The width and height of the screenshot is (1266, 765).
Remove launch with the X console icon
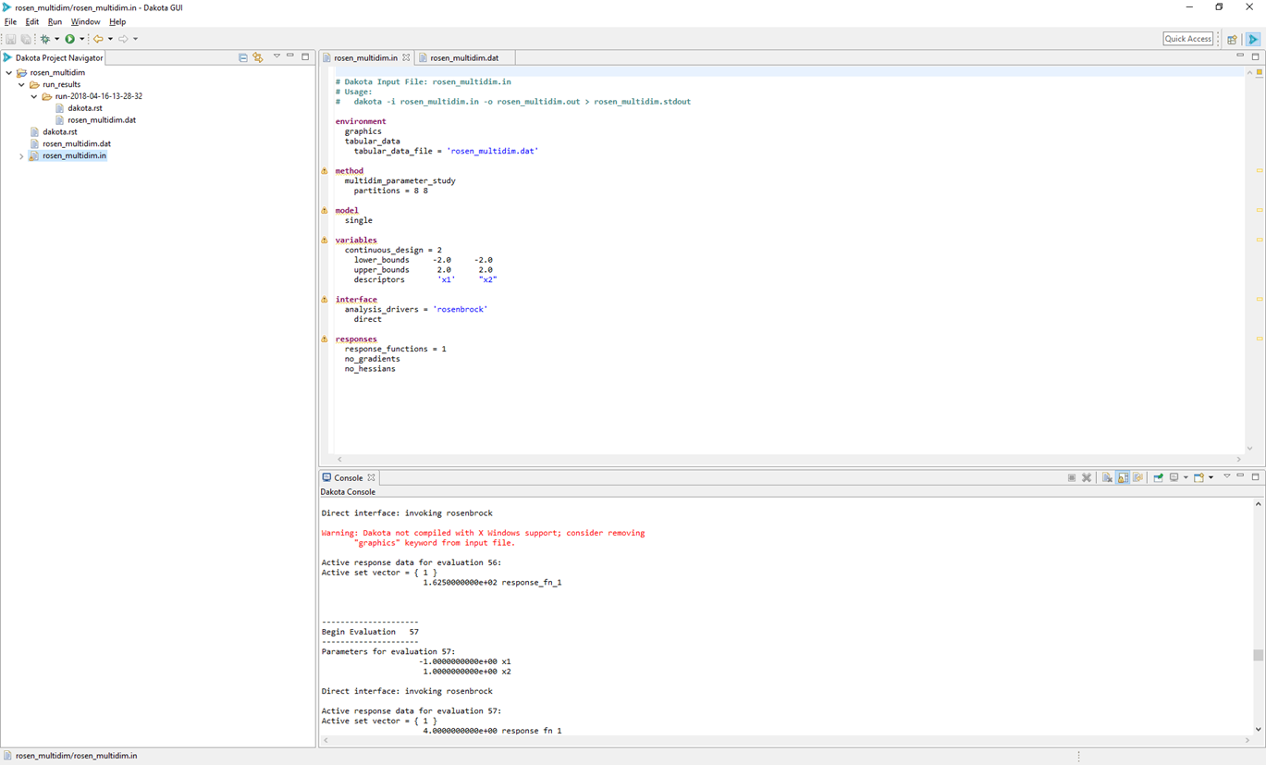pos(1087,477)
